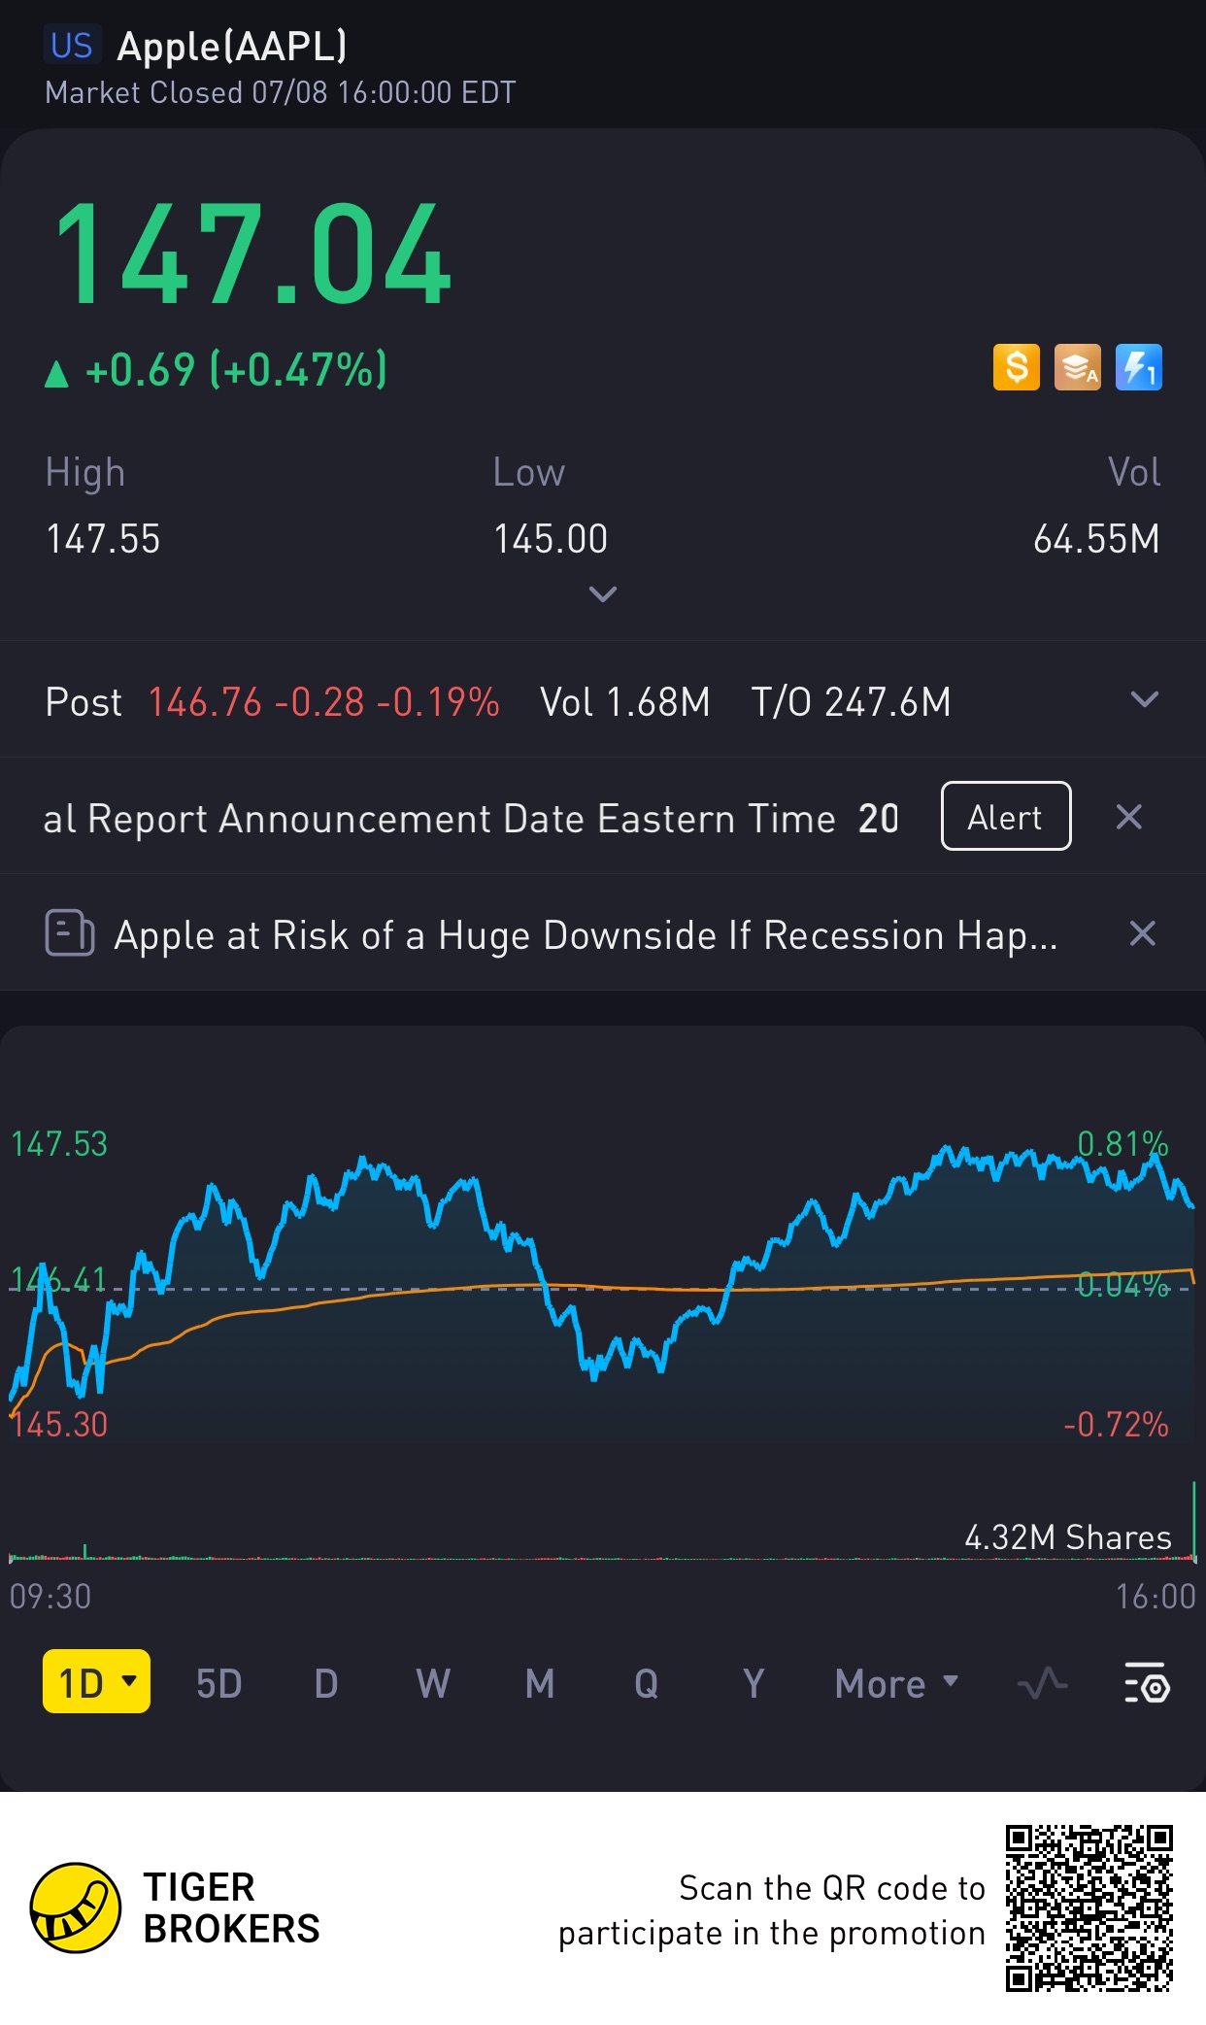
Task: Dismiss the report announcement banner
Action: 1128,817
